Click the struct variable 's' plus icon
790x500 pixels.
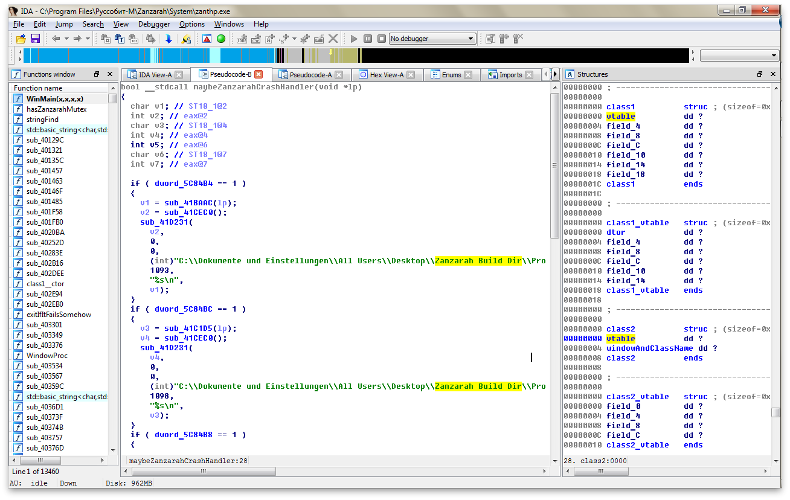tap(284, 39)
